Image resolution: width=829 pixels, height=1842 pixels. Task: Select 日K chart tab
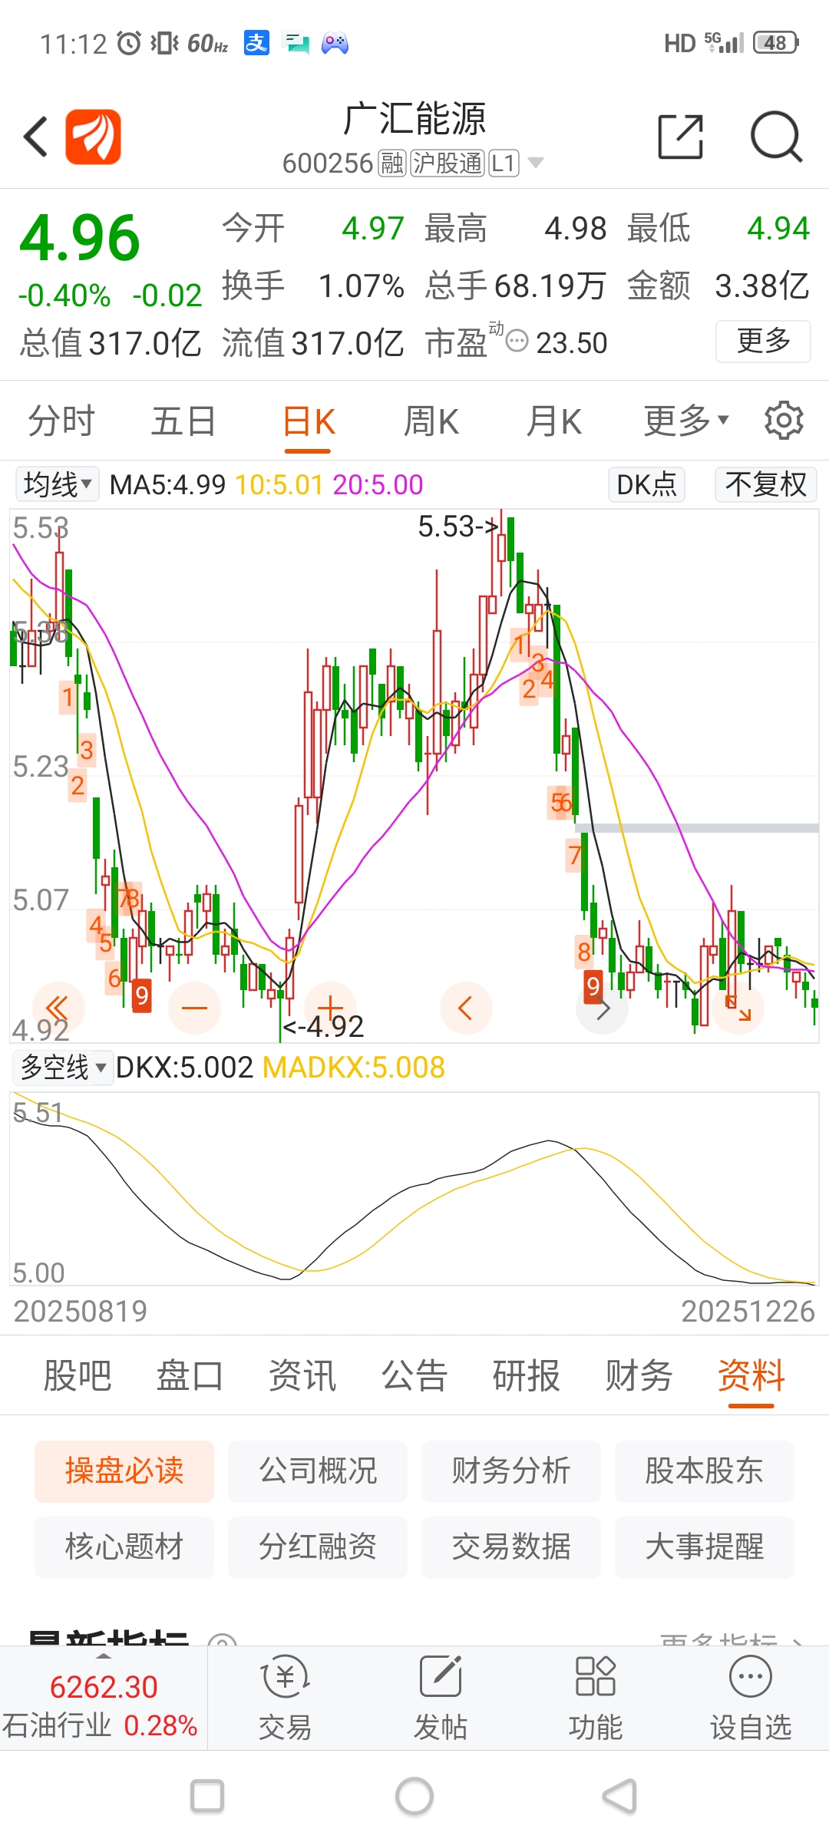[x=308, y=422]
